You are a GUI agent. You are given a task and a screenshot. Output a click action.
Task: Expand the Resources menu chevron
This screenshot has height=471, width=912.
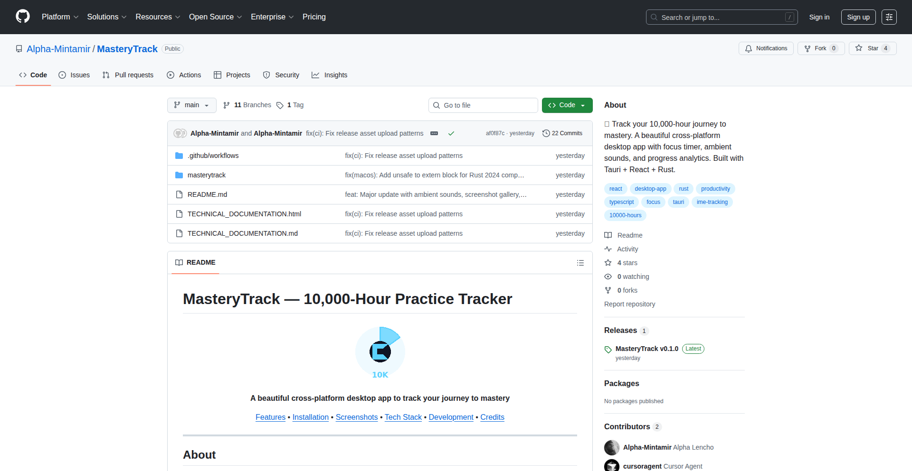[178, 17]
